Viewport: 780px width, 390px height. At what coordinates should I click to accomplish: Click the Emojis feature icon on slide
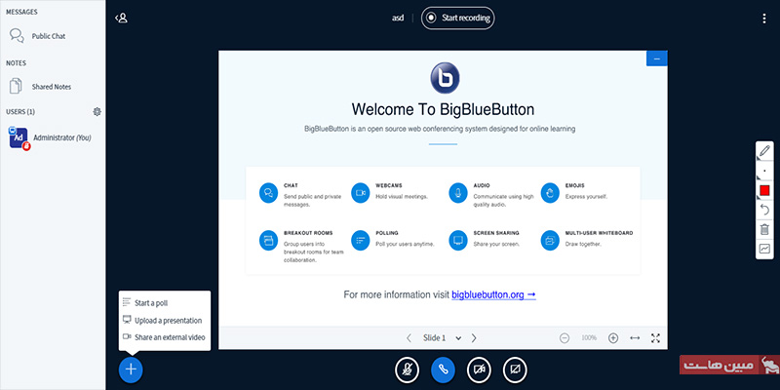(550, 193)
